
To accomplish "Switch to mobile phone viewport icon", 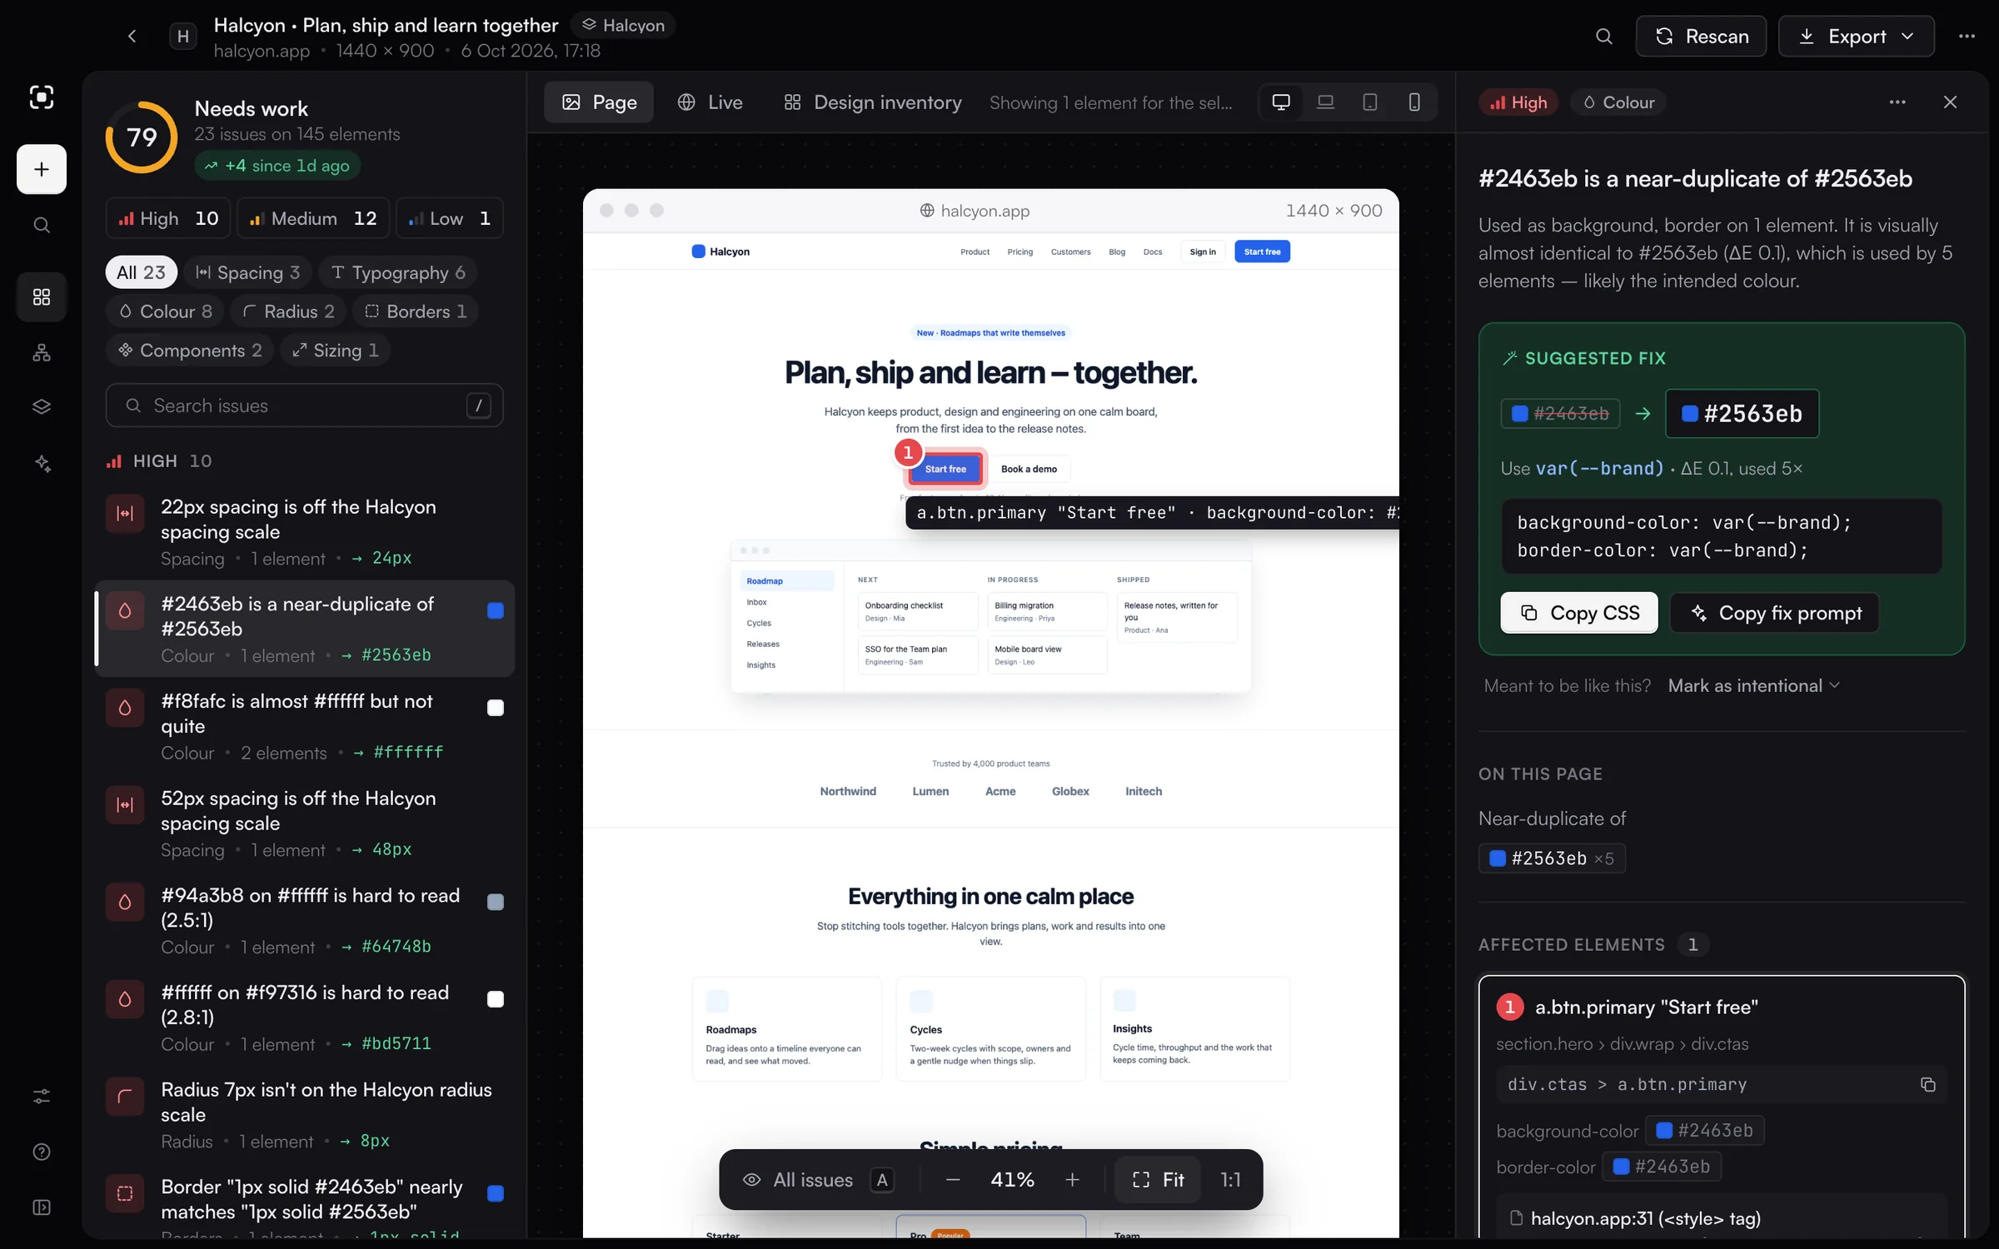I will [1413, 102].
